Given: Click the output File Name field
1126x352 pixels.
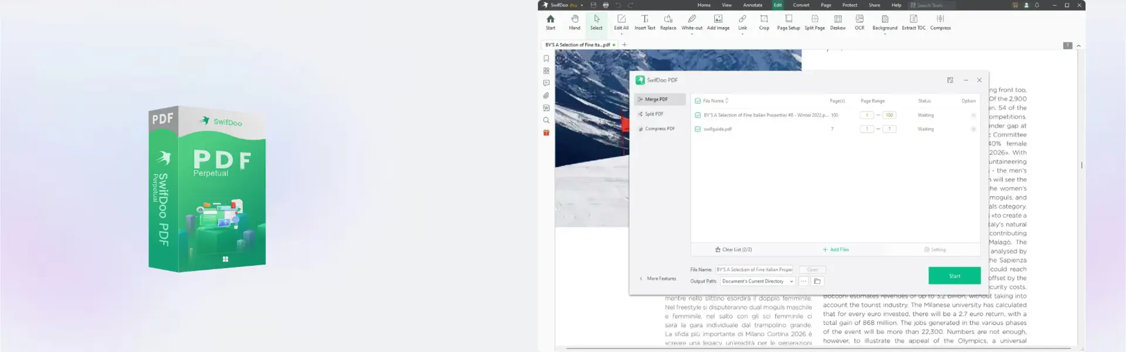Looking at the screenshot, I should tap(754, 270).
